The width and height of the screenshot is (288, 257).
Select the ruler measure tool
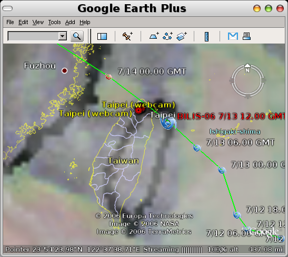pyautogui.click(x=206, y=36)
